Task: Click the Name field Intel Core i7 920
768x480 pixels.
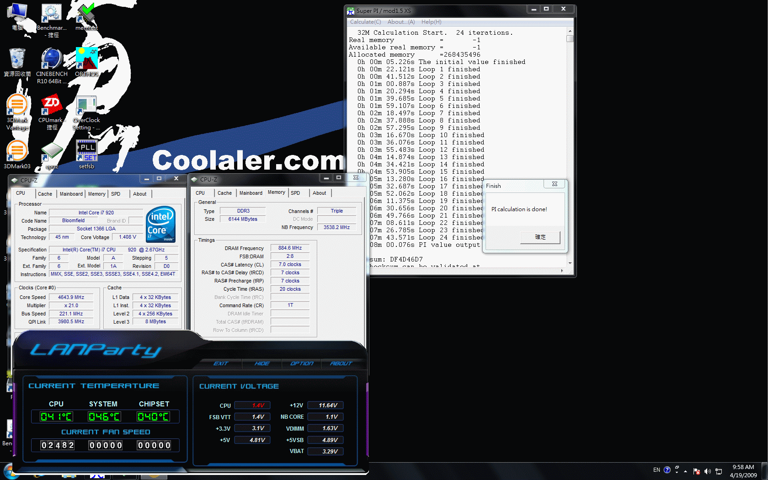Action: pos(96,213)
